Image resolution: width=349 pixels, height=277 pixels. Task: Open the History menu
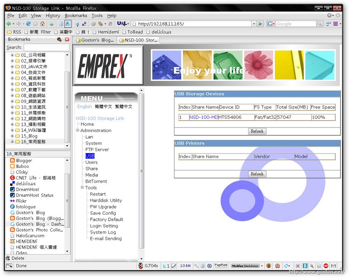pyautogui.click(x=53, y=16)
